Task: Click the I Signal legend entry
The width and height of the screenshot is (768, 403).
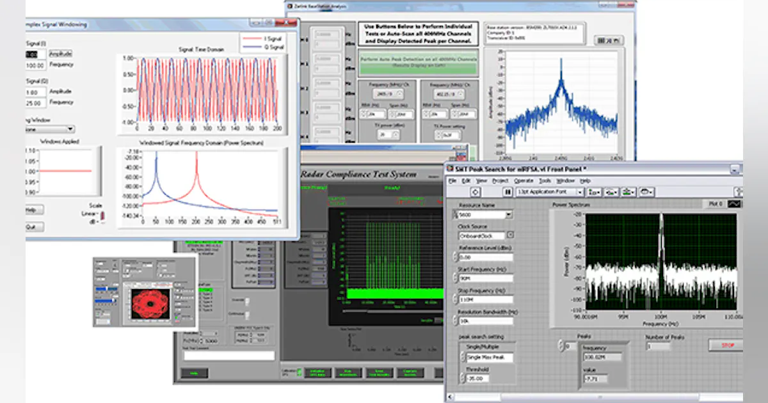Action: pyautogui.click(x=262, y=38)
